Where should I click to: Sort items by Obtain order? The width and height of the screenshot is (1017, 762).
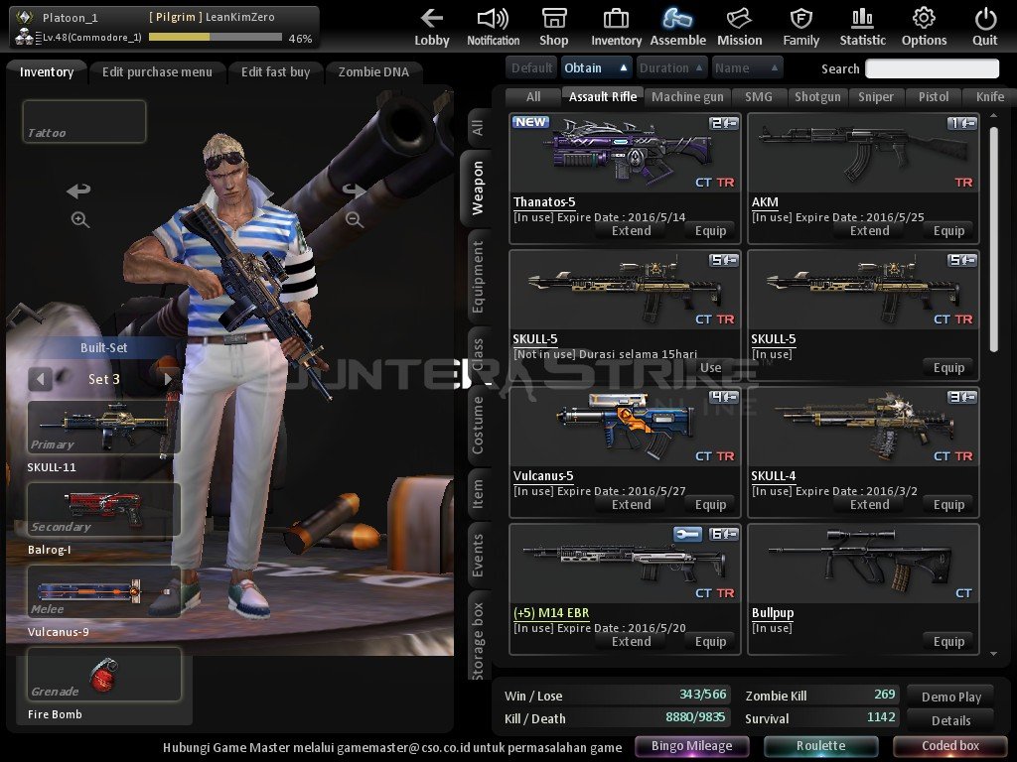click(x=595, y=68)
